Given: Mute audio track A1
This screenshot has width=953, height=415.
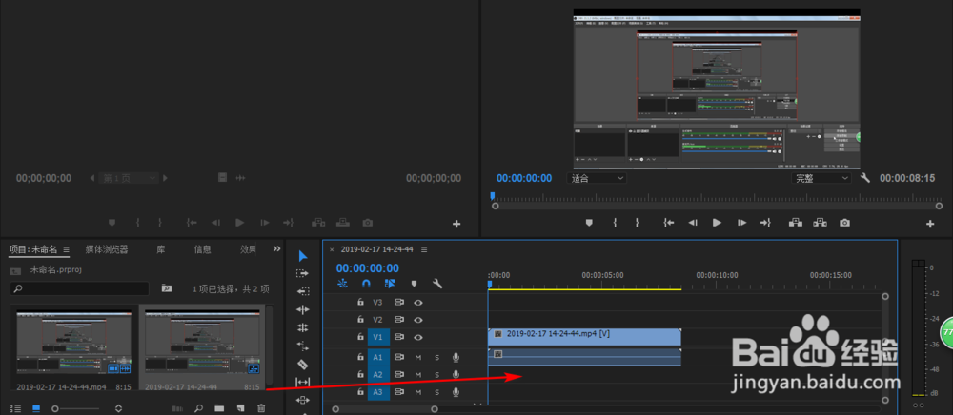Looking at the screenshot, I should (417, 357).
